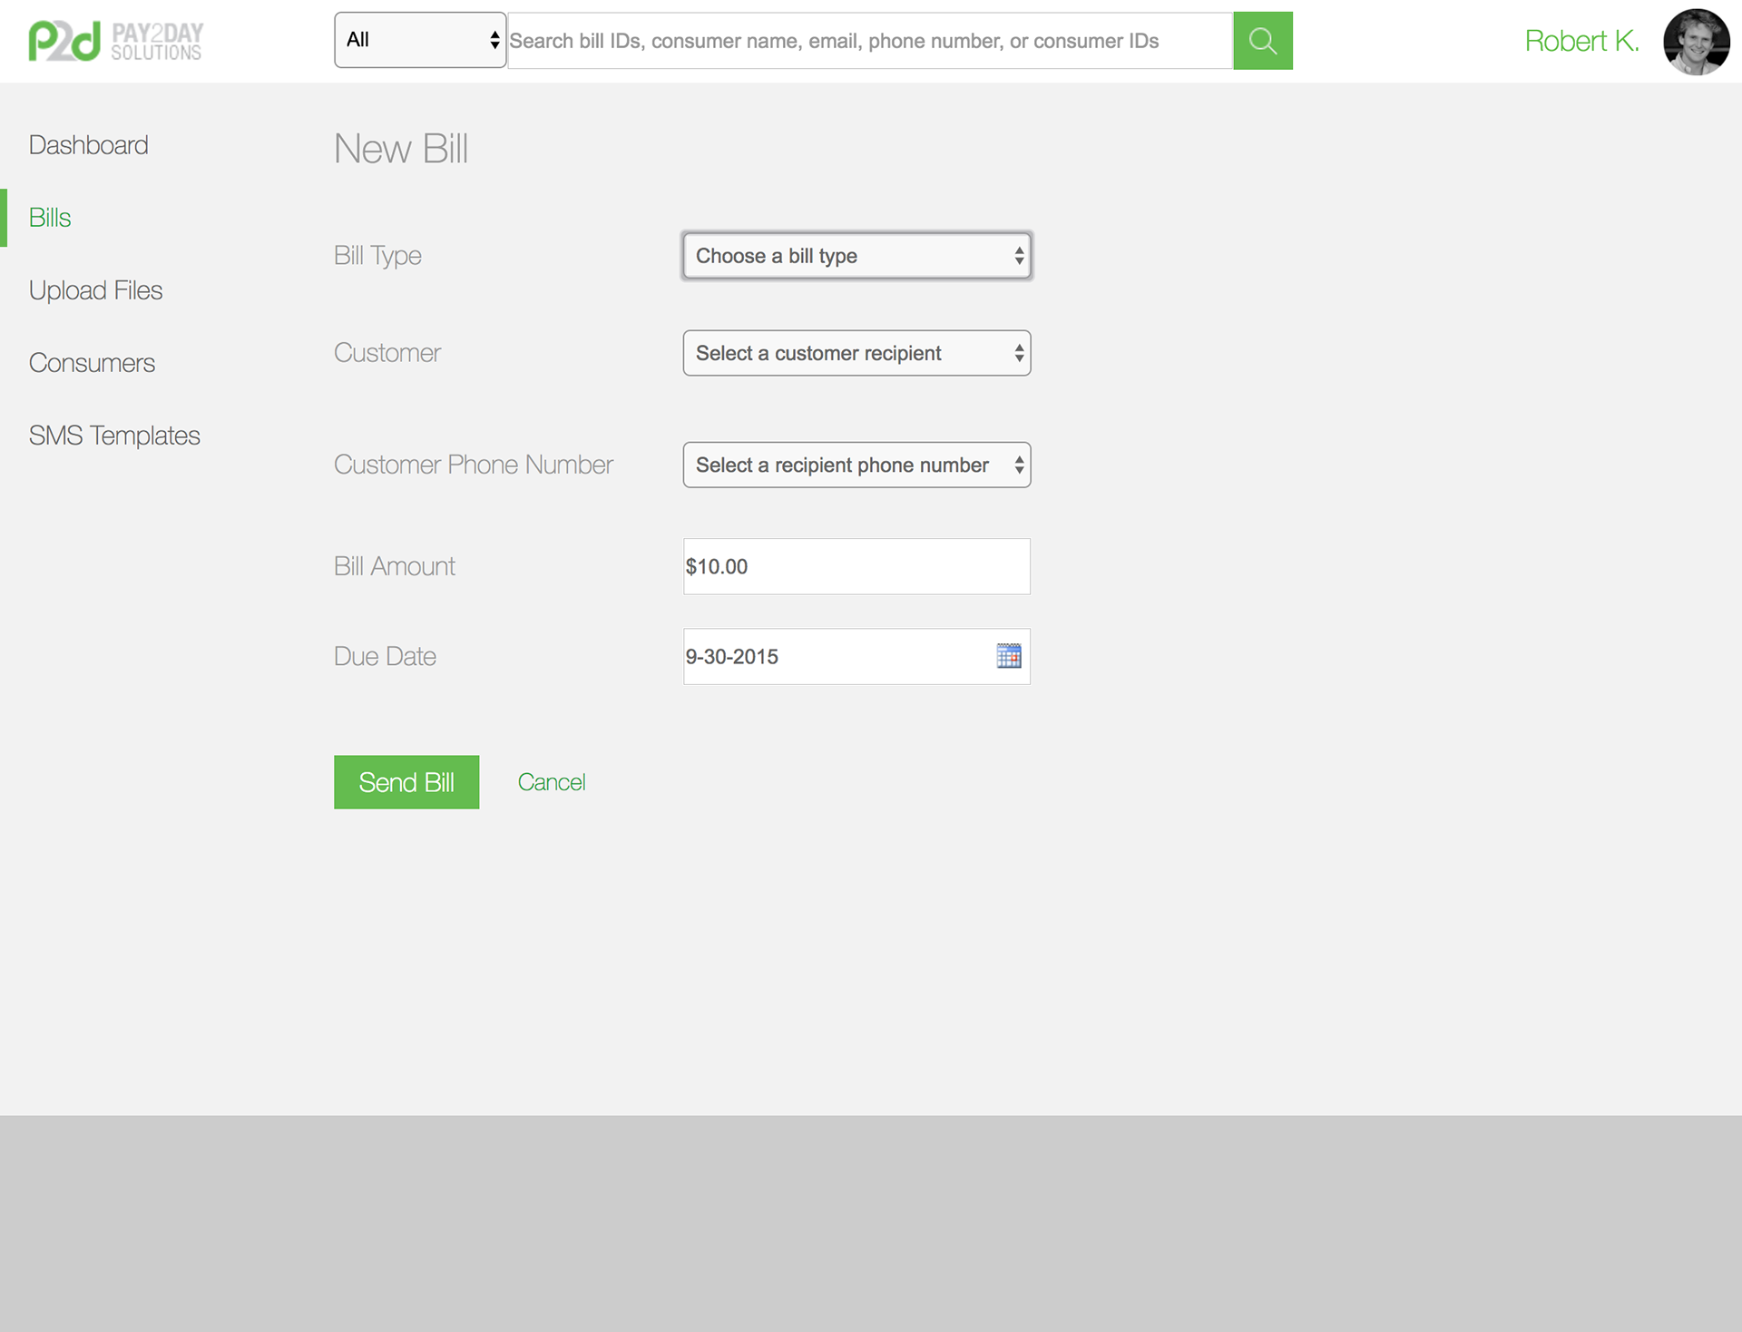The image size is (1742, 1332).
Task: Open the Due Date calendar picker icon
Action: click(x=1008, y=656)
